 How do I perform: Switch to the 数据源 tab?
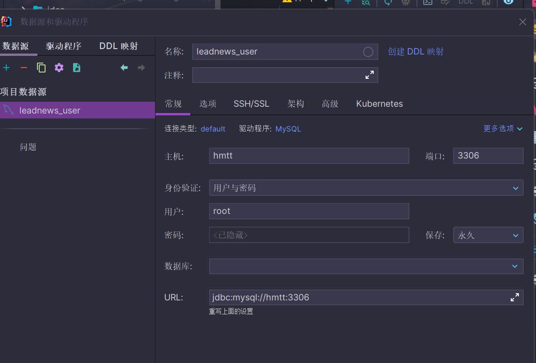click(15, 46)
